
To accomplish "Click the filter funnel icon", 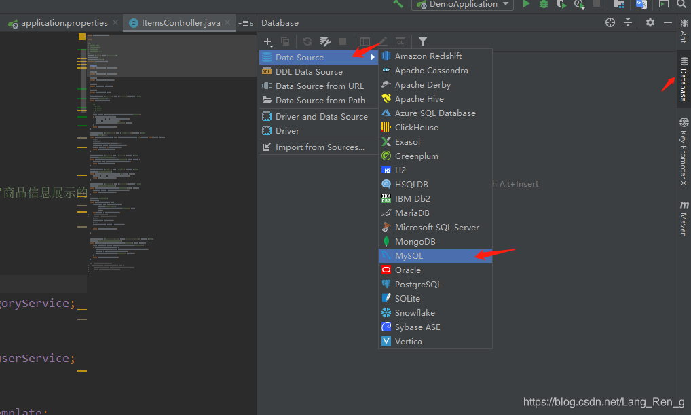I will (423, 41).
